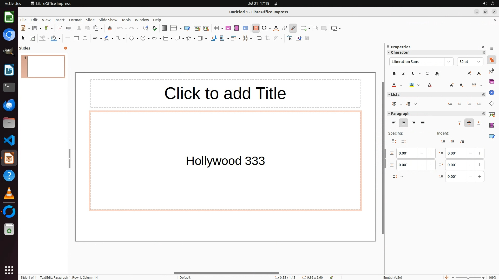Viewport: 499px width, 280px height.
Task: Open the Format menu
Action: (75, 20)
